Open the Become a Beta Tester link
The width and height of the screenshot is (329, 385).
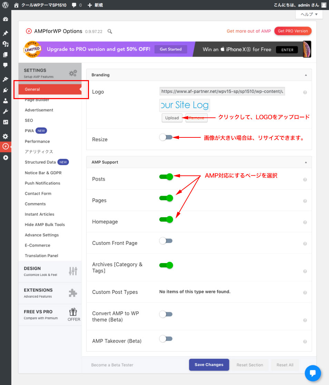pyautogui.click(x=112, y=365)
